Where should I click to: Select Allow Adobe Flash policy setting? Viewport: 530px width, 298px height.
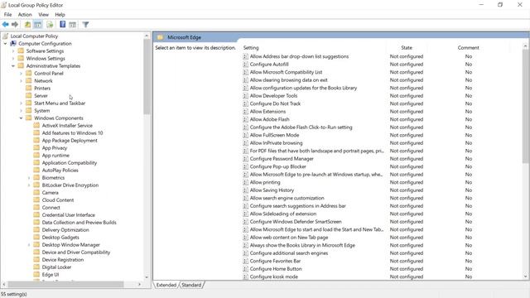coord(269,119)
